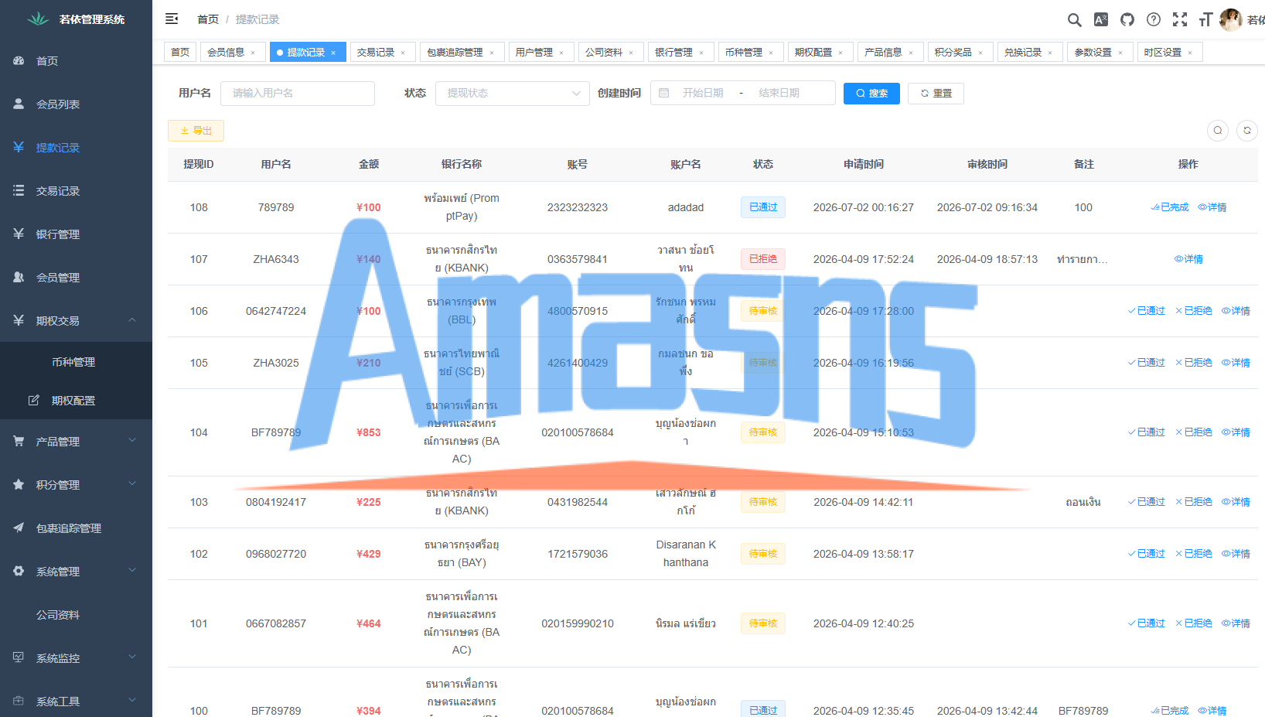Open 交易记录 in the sidebar
Viewport: 1265px width, 717px height.
click(76, 191)
